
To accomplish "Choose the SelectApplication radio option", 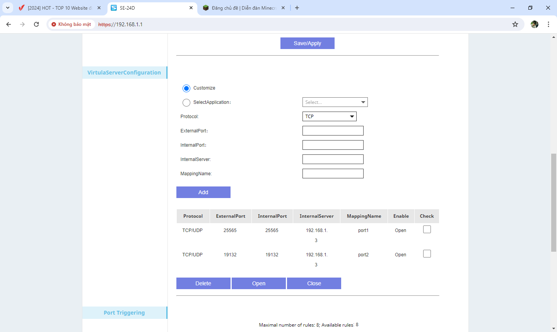I will 186,103.
